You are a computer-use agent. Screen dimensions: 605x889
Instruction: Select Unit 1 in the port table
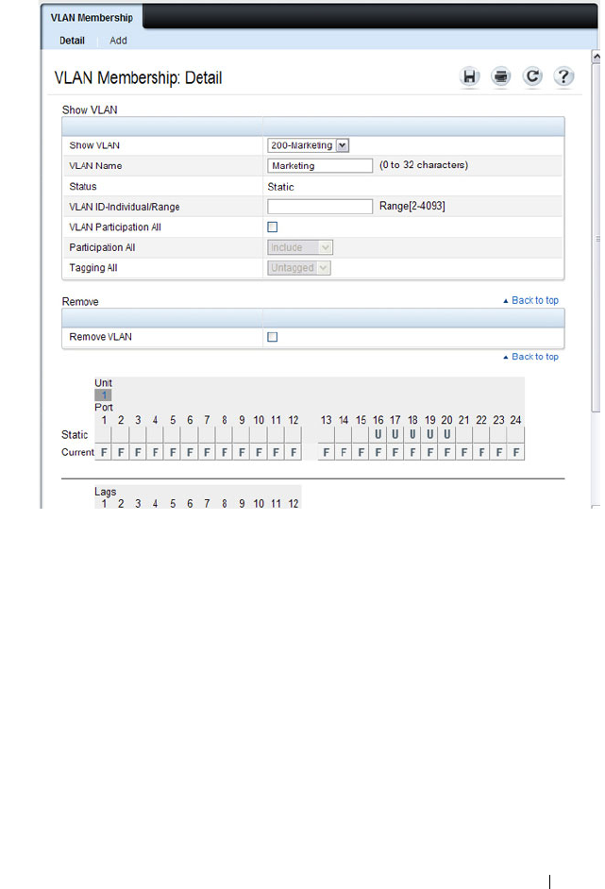coord(103,395)
